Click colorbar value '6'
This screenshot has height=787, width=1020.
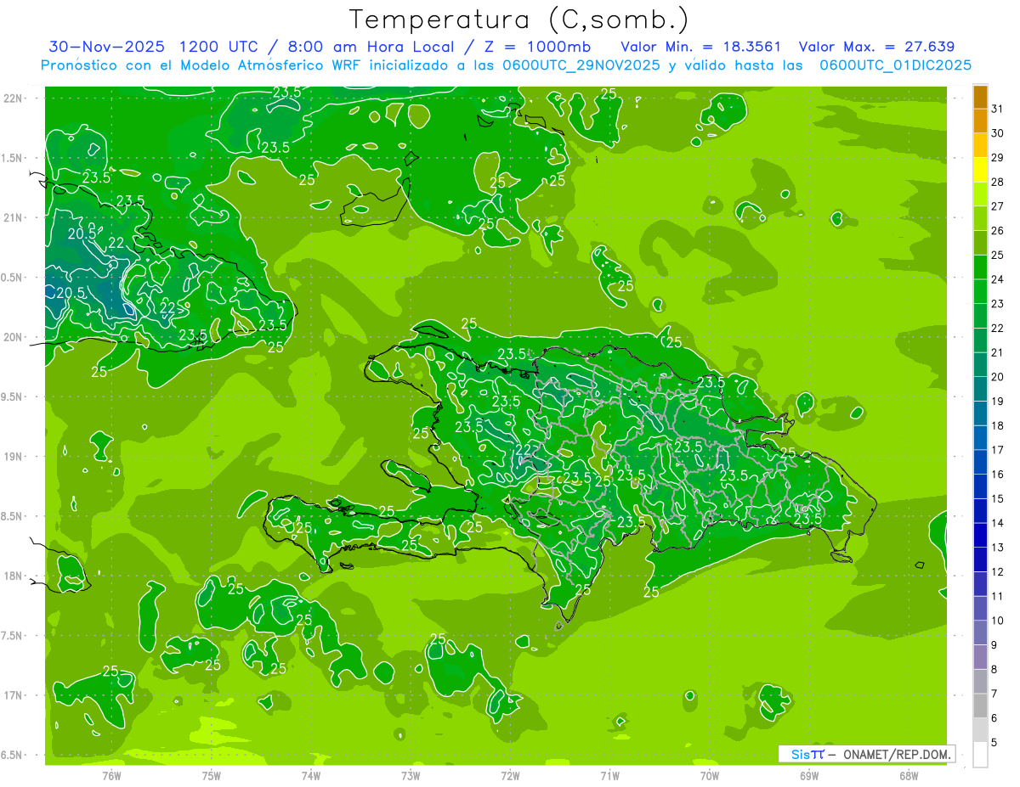point(994,718)
